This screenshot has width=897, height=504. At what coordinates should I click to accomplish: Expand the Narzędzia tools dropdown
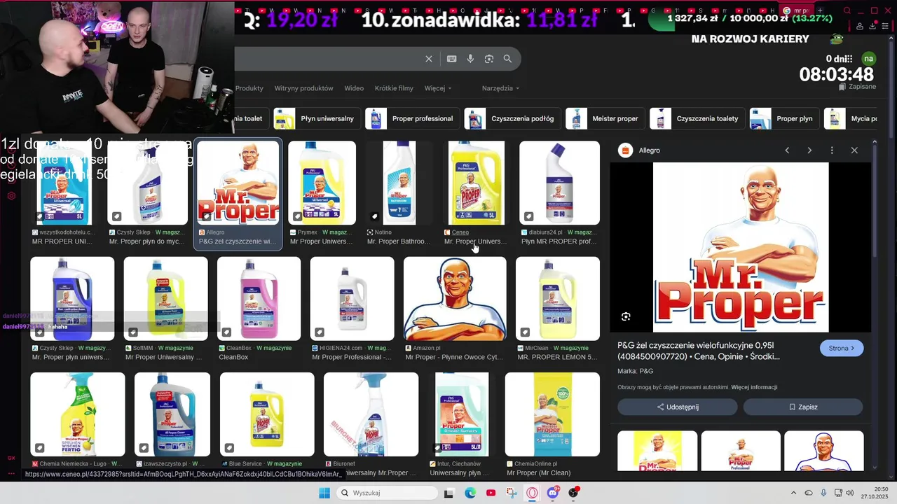coord(500,88)
